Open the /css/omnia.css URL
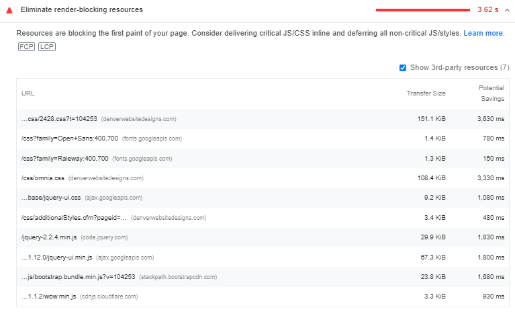The height and width of the screenshot is (316, 515). tap(43, 178)
